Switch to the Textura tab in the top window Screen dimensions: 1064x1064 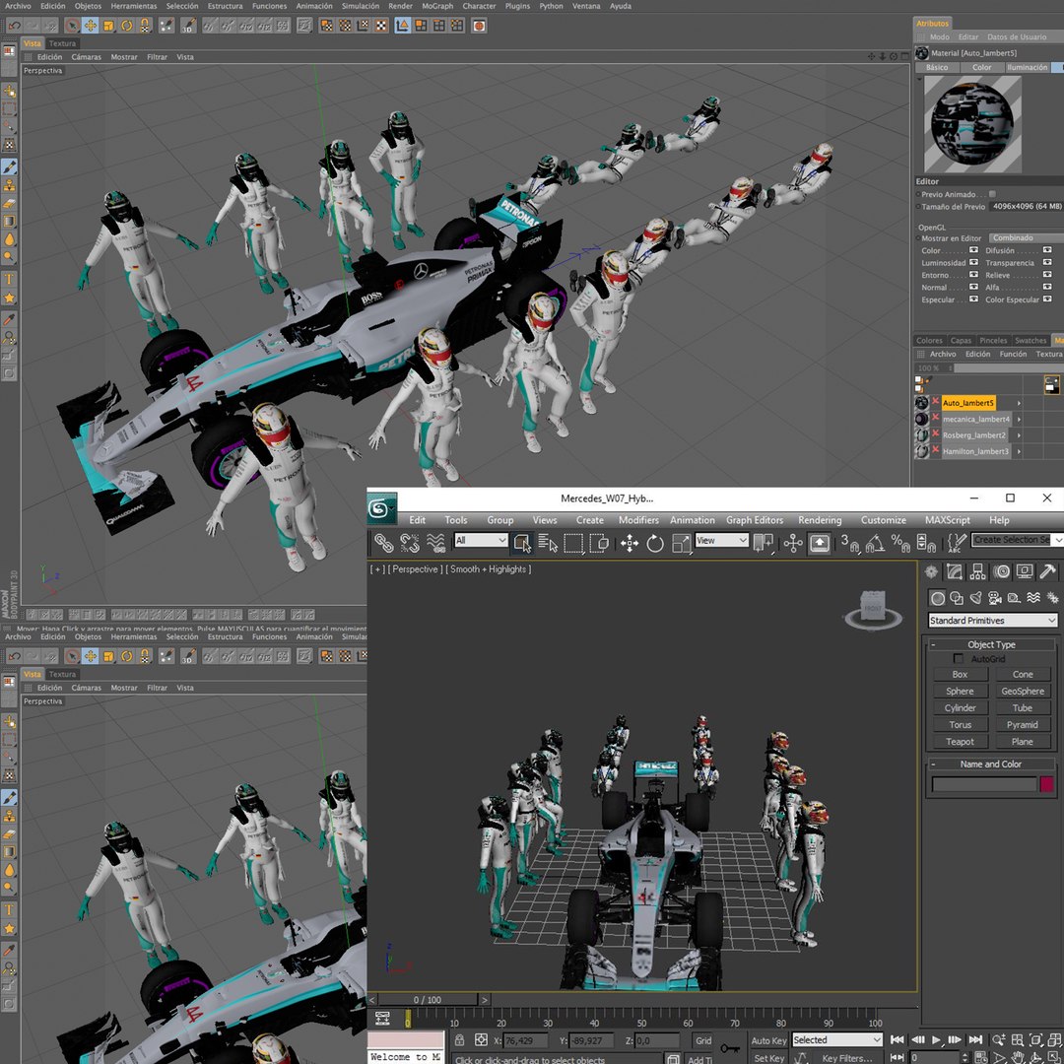[62, 43]
